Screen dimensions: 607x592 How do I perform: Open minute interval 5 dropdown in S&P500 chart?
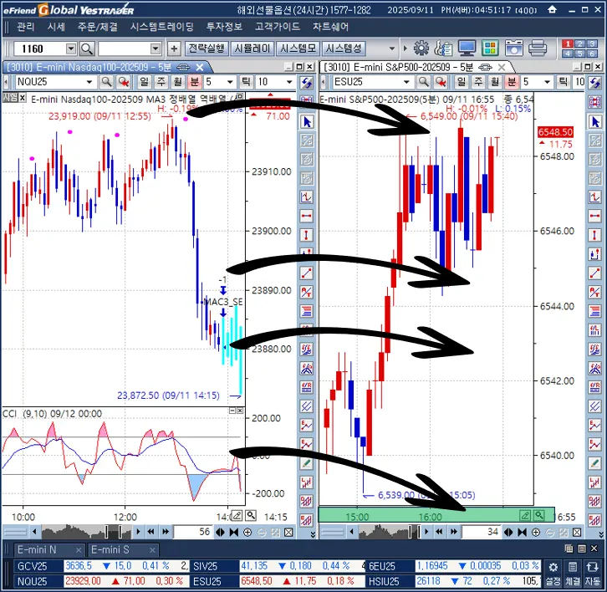pos(547,82)
